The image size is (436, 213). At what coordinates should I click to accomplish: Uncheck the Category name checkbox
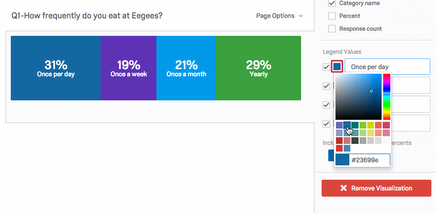(332, 3)
